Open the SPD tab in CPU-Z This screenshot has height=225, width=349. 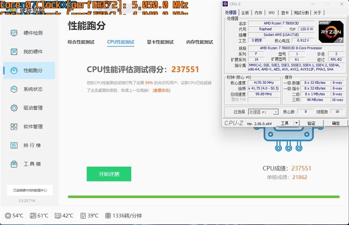tap(271, 13)
